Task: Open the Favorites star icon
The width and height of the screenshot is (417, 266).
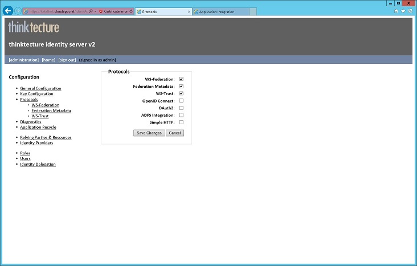Action: point(403,11)
